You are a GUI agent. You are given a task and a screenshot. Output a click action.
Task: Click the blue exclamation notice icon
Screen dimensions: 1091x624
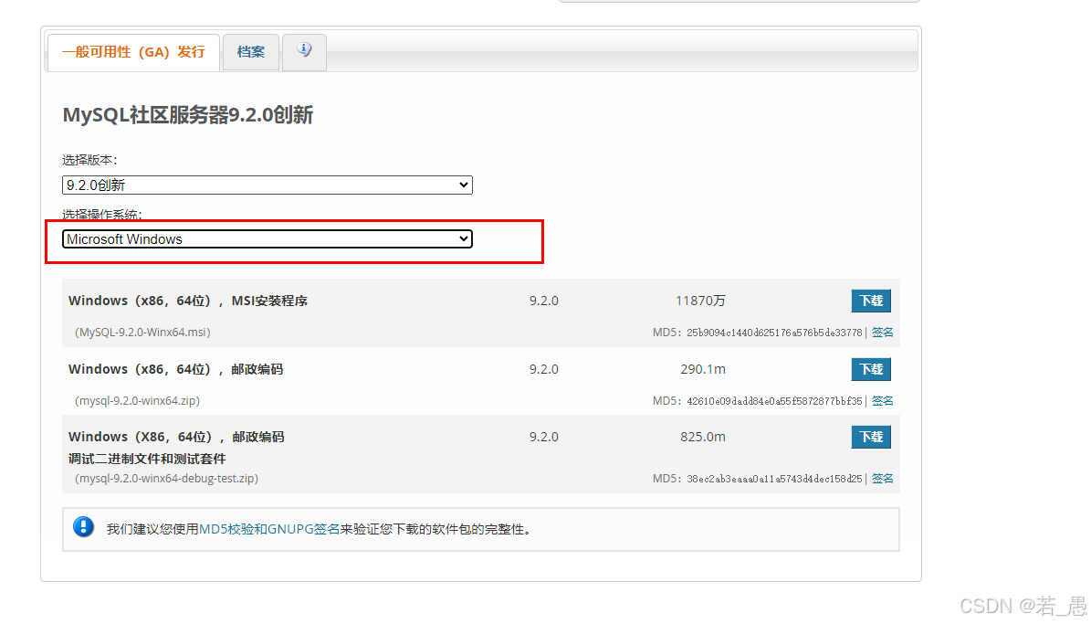(83, 527)
